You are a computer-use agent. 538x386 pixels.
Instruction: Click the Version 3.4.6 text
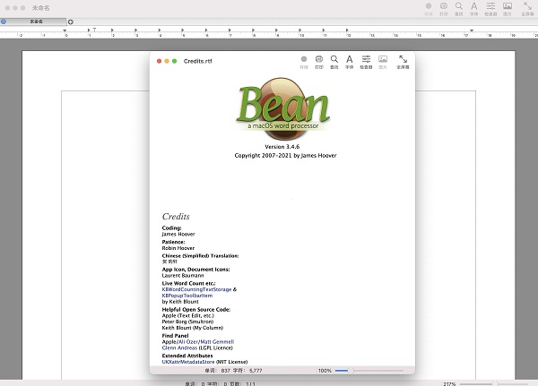tap(282, 147)
